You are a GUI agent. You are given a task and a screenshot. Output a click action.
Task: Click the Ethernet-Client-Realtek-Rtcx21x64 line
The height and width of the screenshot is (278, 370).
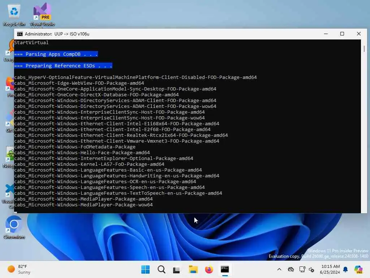[x=121, y=135]
